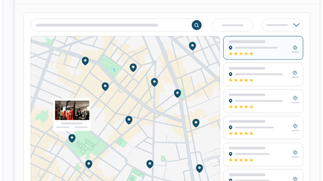Open the clothing store photo in the map popup
The image size is (323, 181).
pyautogui.click(x=72, y=110)
